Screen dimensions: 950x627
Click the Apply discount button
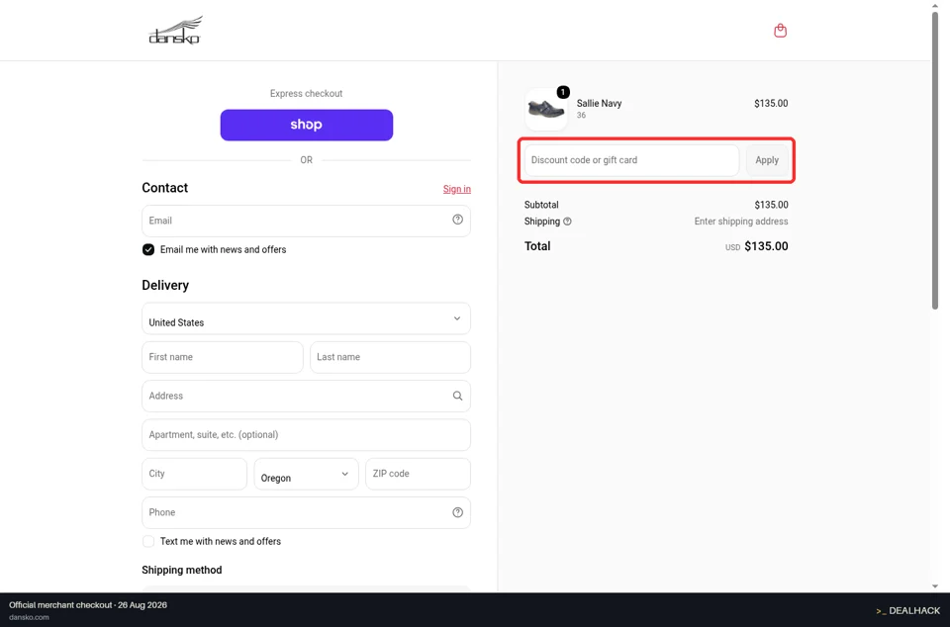click(767, 160)
